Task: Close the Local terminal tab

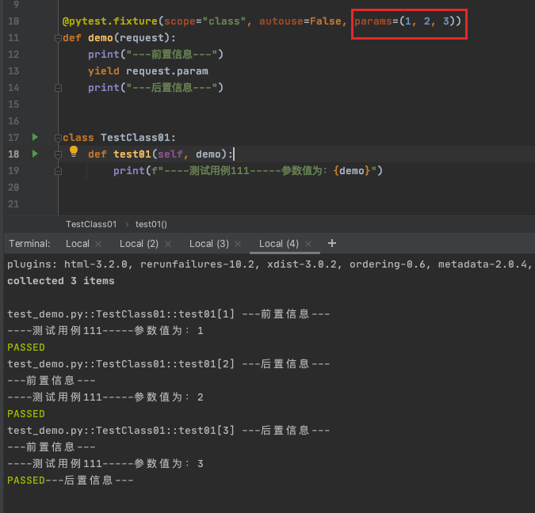Action: (97, 244)
